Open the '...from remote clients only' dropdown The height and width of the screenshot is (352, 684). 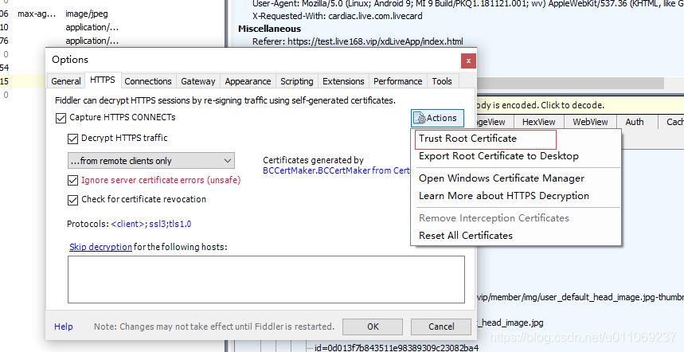click(151, 161)
